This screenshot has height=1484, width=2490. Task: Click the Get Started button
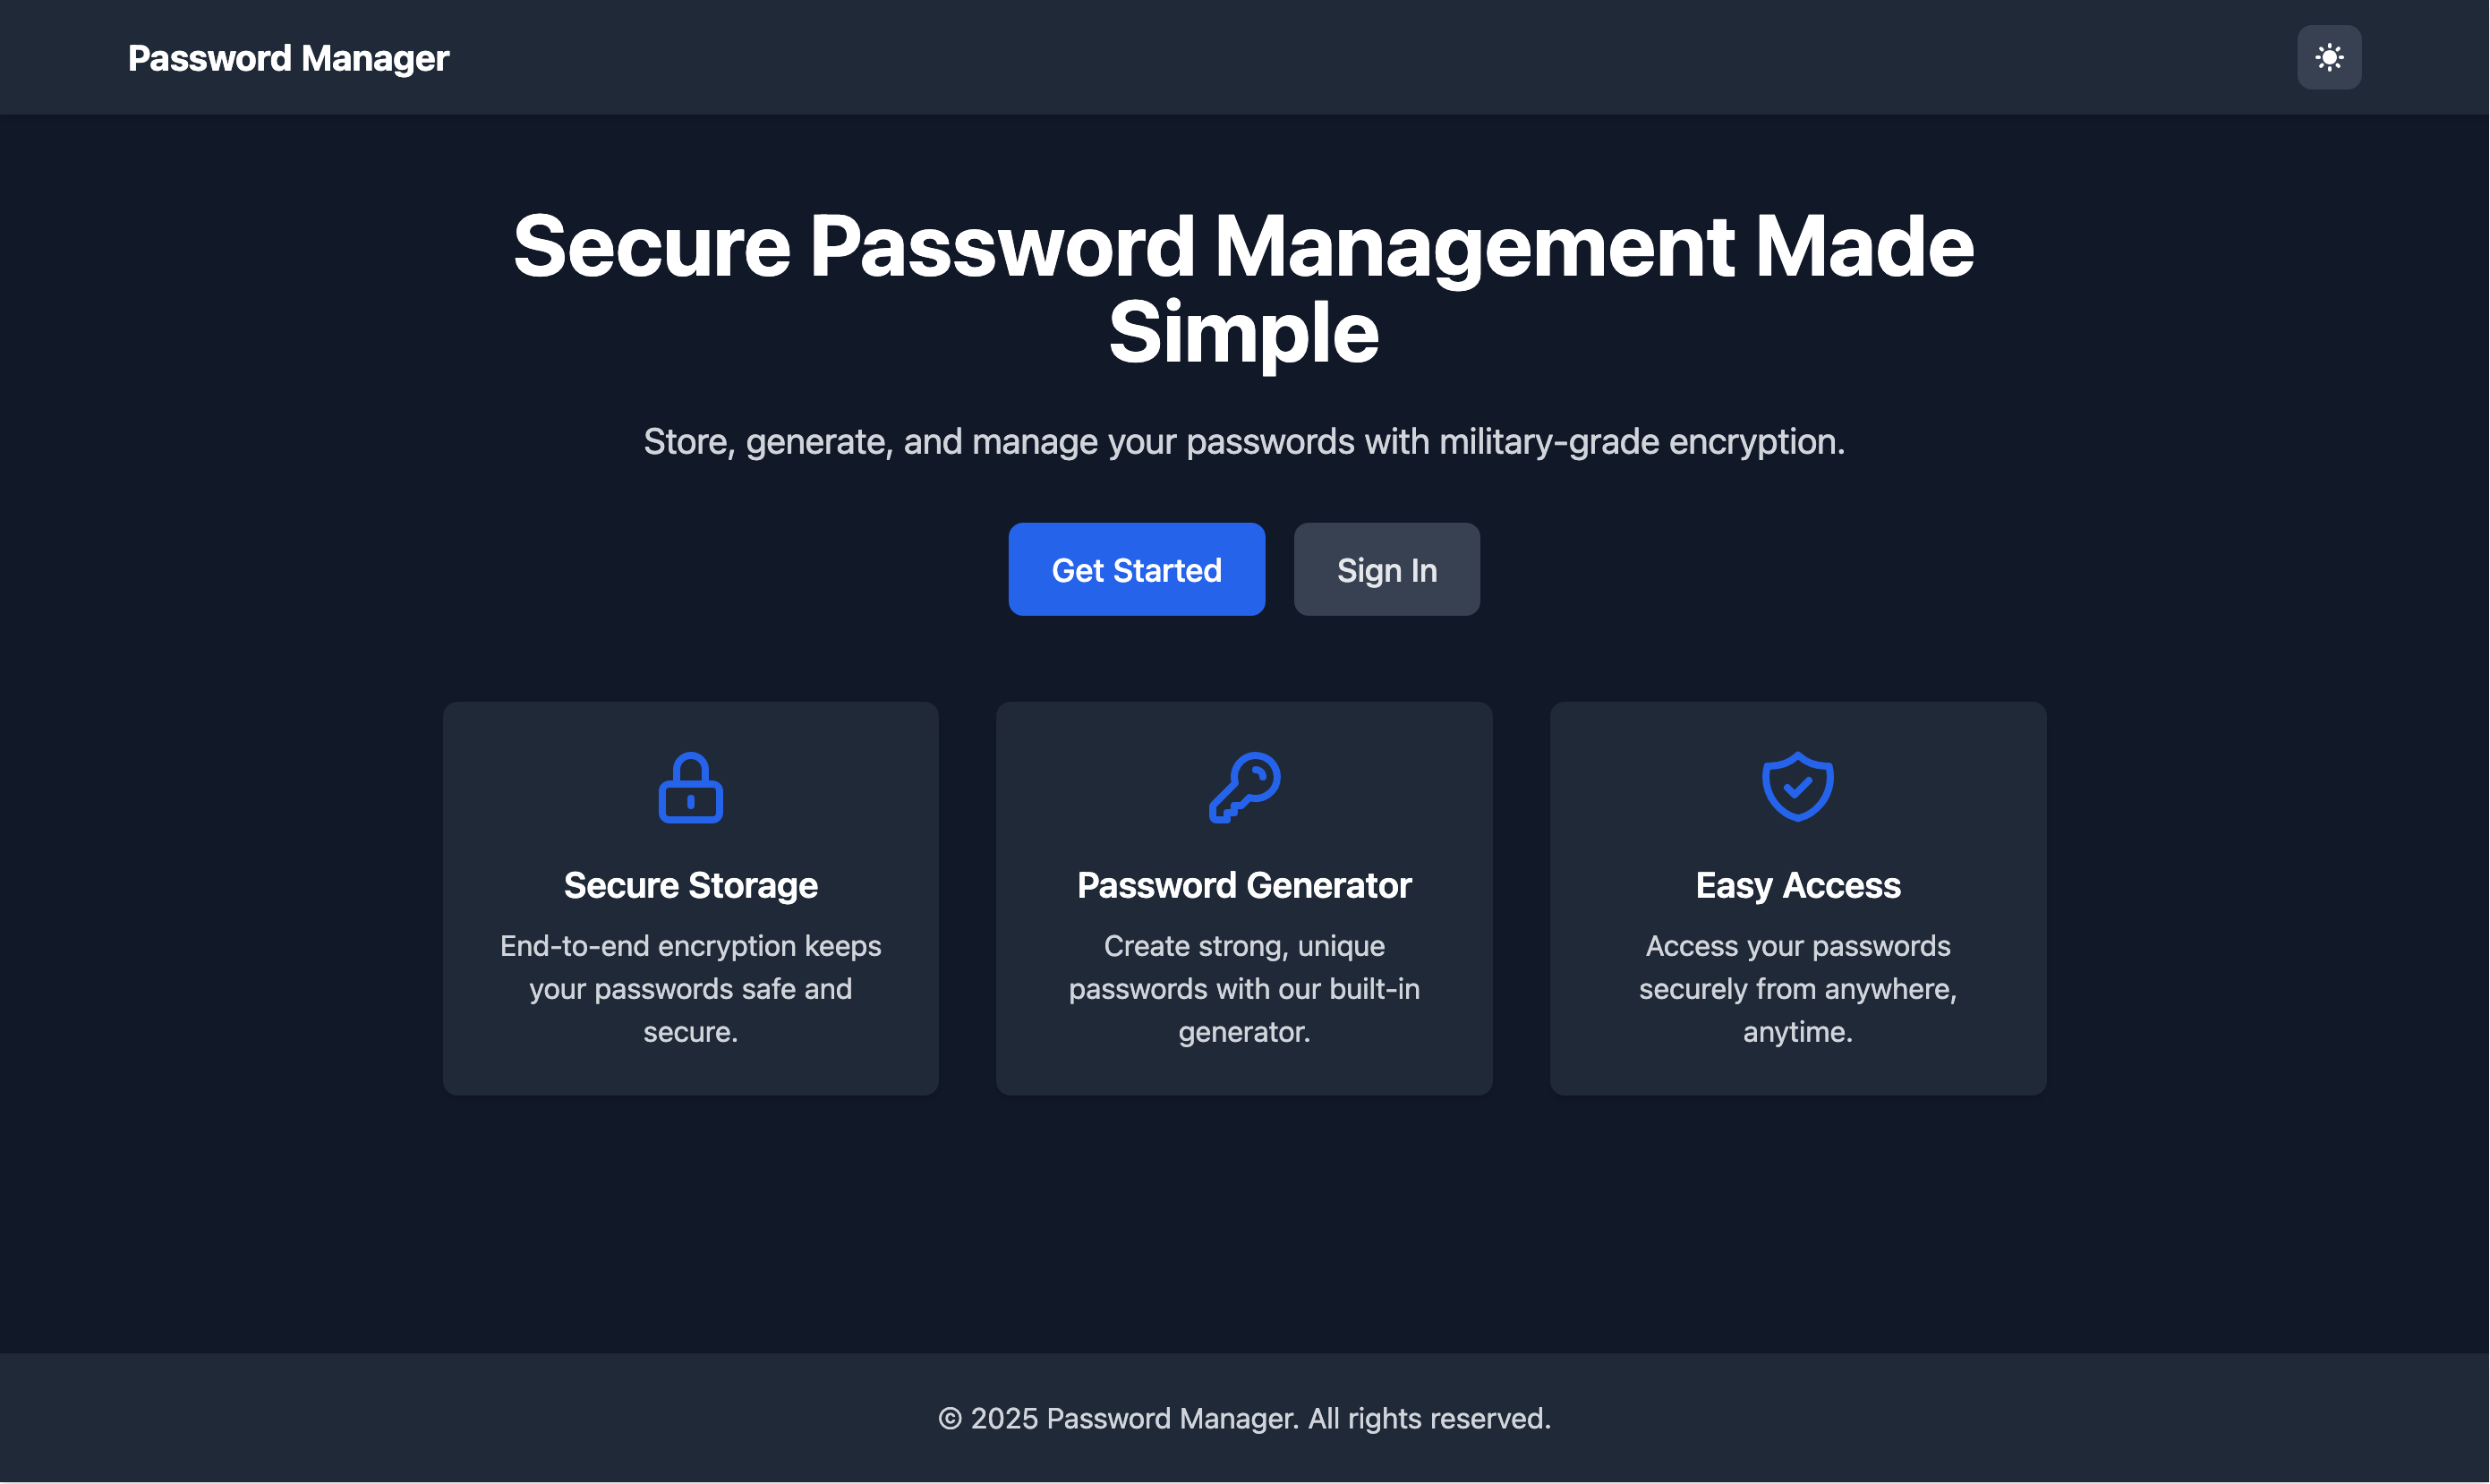tap(1137, 570)
